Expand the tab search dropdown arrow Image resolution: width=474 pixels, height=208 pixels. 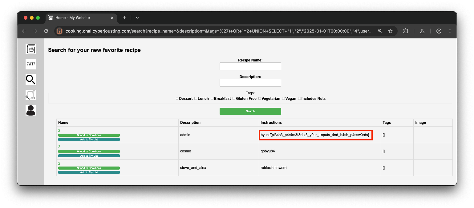click(137, 18)
